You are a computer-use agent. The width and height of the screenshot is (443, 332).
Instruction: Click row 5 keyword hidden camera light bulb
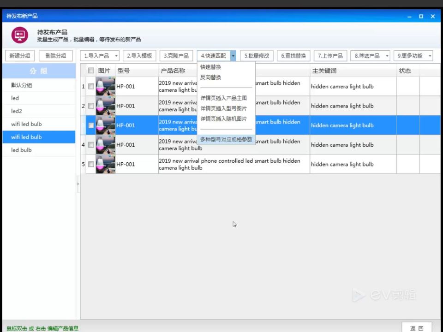[x=342, y=164]
